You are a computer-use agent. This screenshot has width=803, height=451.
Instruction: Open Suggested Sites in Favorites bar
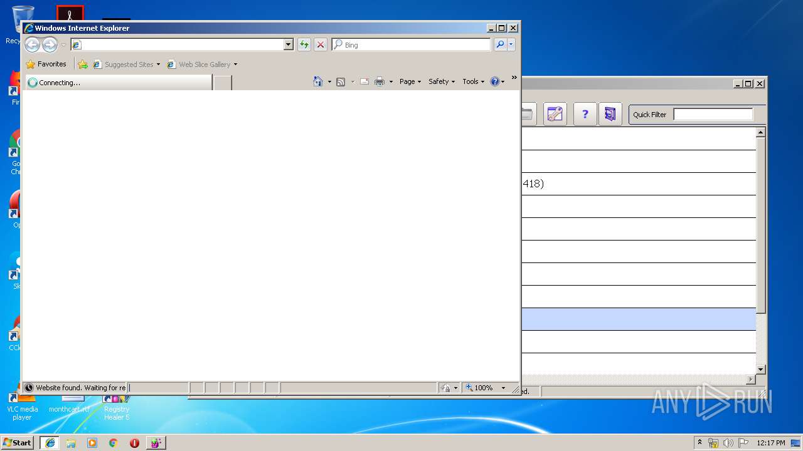coord(127,64)
